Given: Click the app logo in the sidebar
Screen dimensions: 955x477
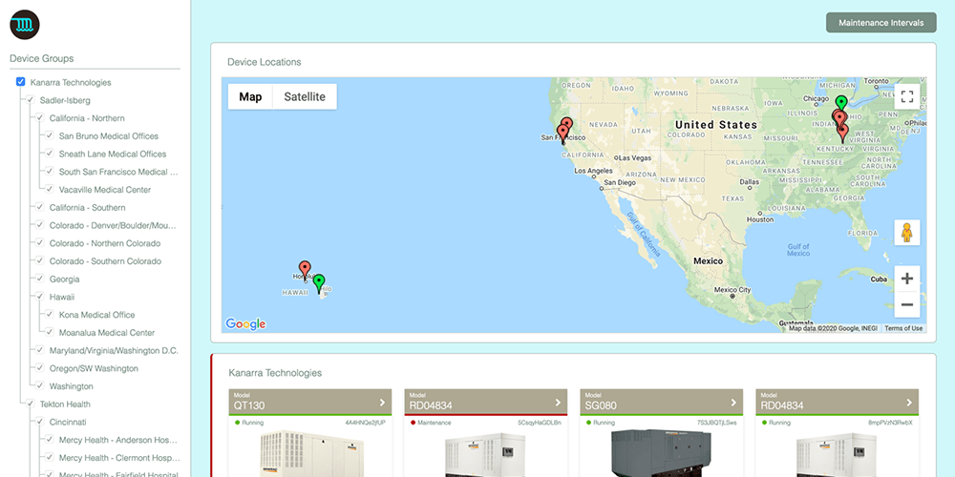Looking at the screenshot, I should (x=25, y=25).
